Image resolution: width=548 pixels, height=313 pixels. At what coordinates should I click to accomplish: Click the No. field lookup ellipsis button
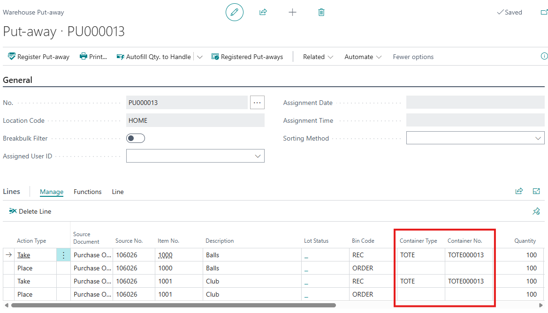[257, 103]
